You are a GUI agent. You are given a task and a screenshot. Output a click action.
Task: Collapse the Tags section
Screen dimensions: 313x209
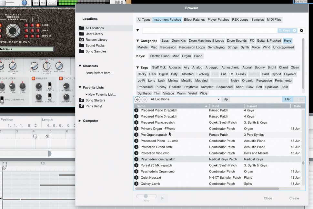138,67
